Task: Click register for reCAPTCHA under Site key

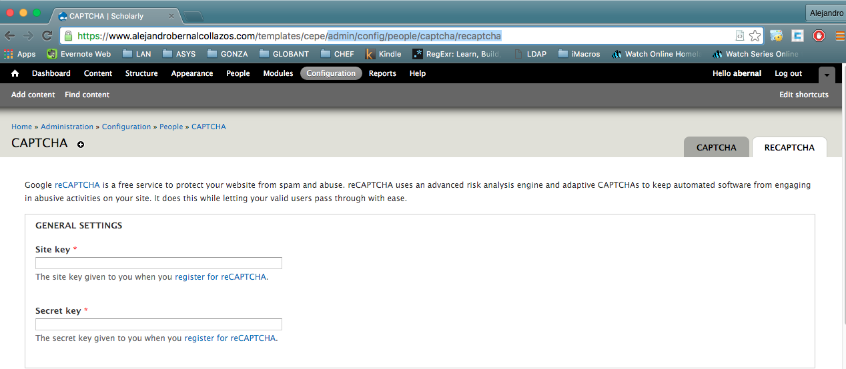Action: click(221, 277)
